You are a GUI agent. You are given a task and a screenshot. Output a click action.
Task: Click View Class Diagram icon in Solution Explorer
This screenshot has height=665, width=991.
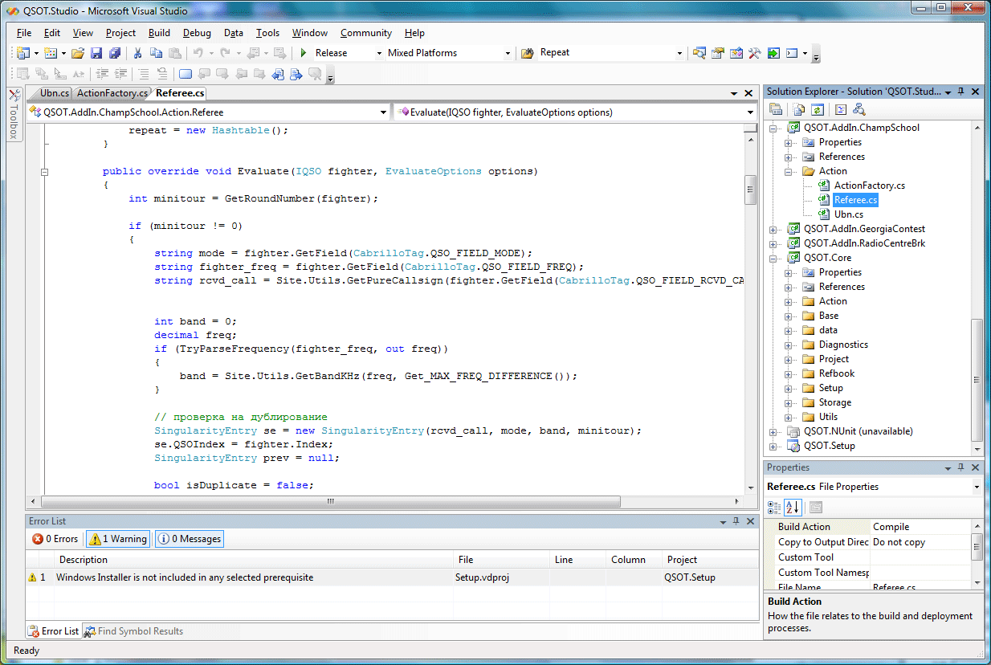pyautogui.click(x=858, y=109)
